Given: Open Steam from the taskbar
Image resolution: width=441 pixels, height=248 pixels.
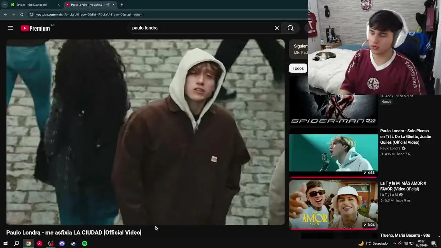Looking at the screenshot, I should click(x=73, y=244).
